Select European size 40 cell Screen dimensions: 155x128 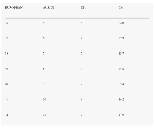click(x=6, y=84)
